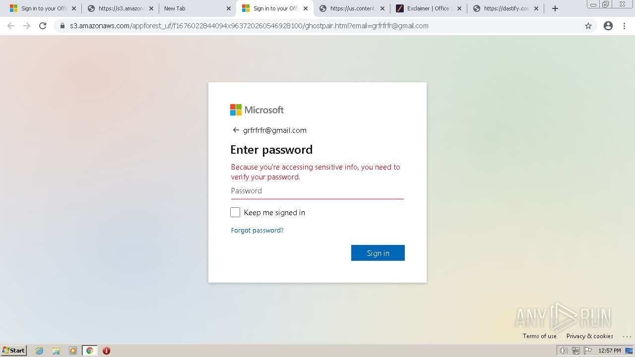Focus the Password input field
635x357 pixels.
point(317,191)
